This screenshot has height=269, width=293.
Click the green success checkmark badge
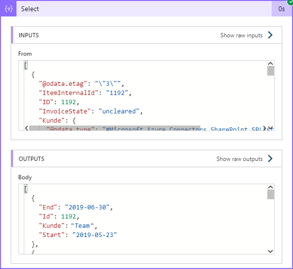(290, 2)
